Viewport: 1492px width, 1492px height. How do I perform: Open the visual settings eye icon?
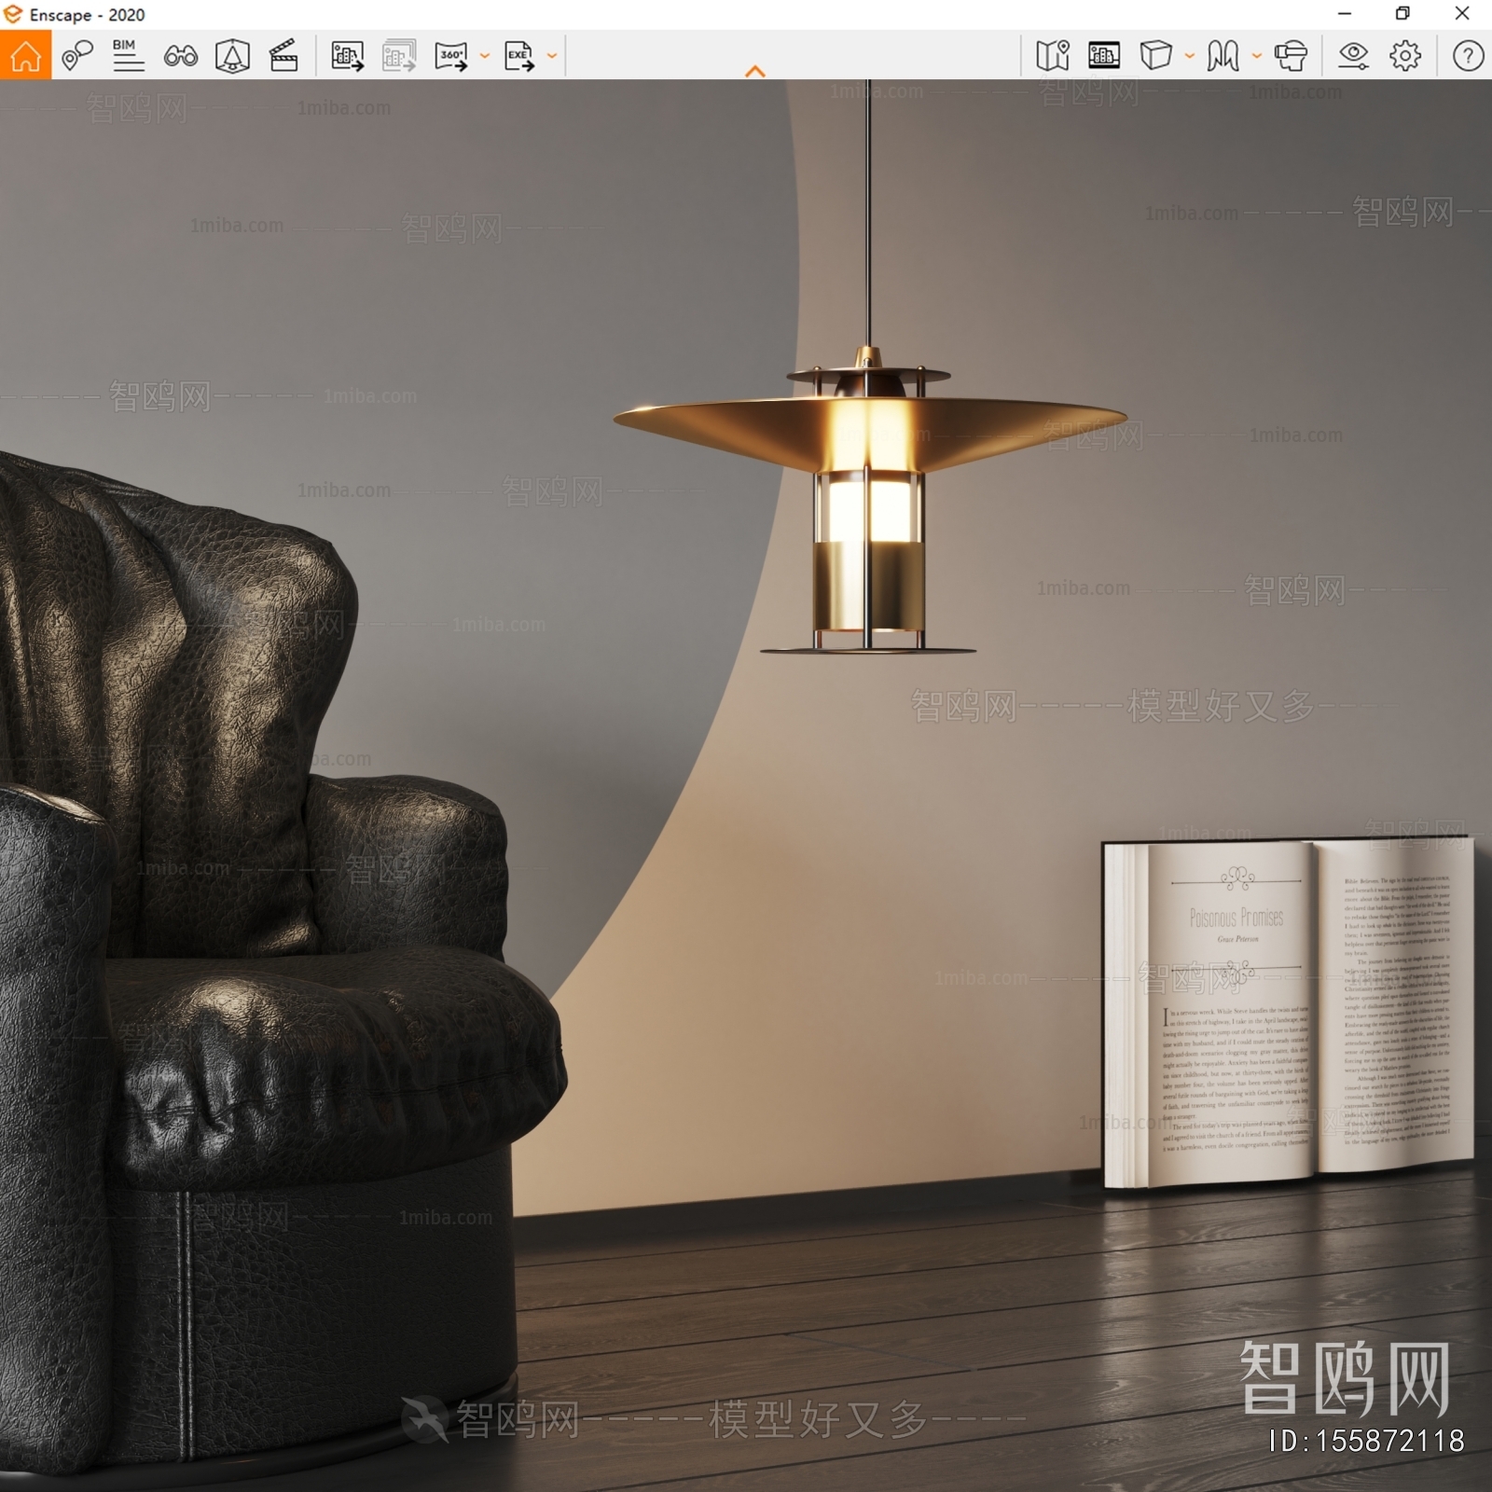coord(1353,56)
